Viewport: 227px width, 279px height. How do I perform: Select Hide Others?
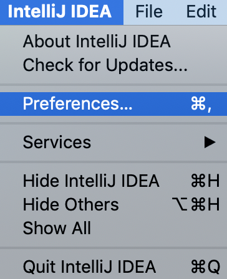click(113, 205)
